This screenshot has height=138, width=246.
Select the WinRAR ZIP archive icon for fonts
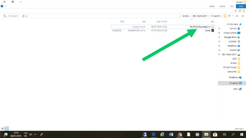coord(213,31)
